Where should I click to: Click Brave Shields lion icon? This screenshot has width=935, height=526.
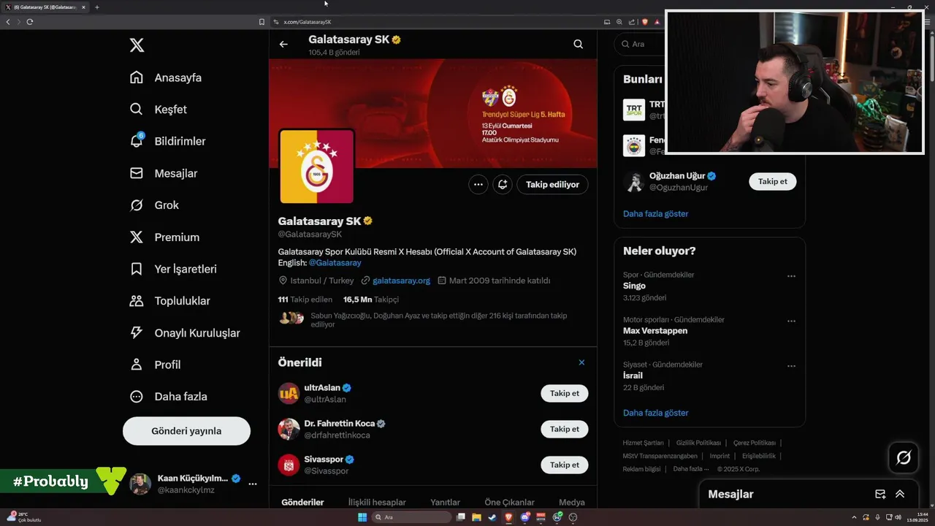645,22
